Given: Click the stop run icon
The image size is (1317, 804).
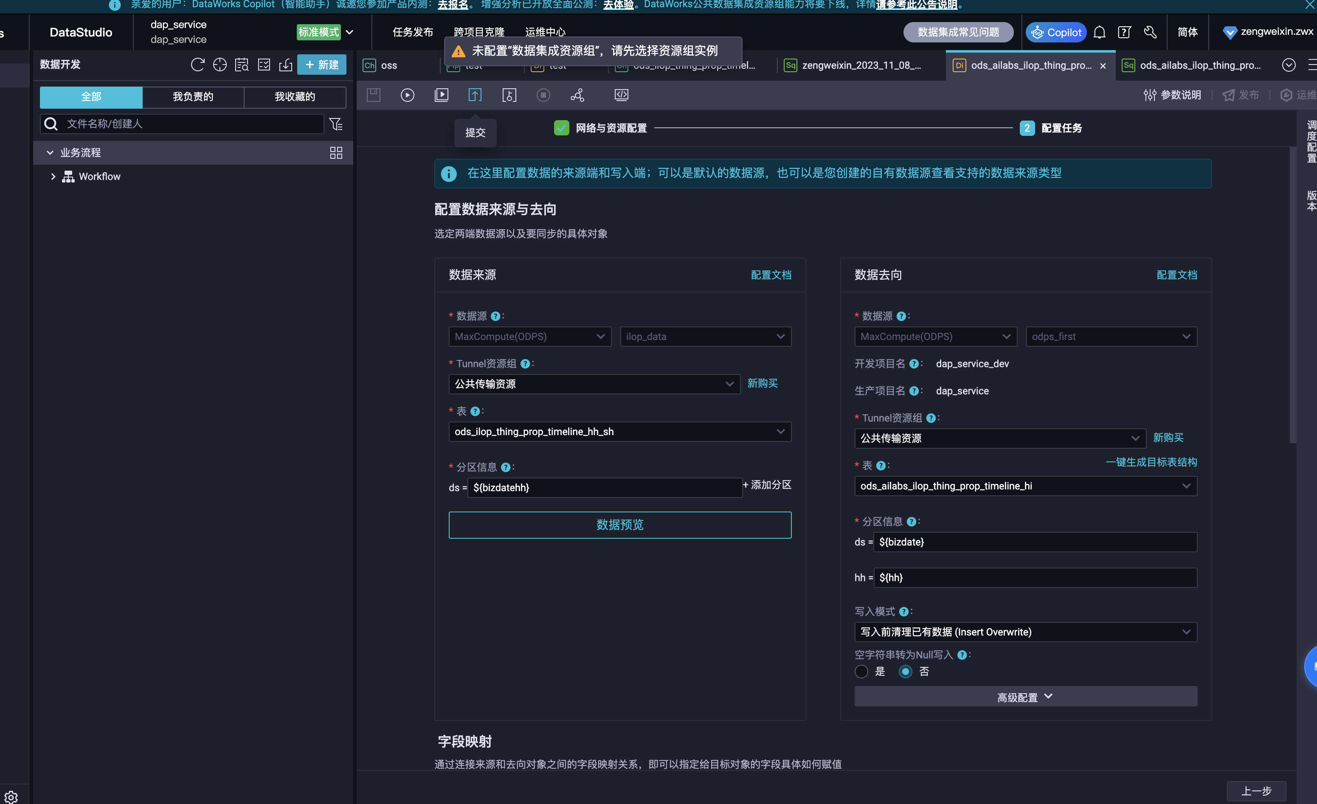Looking at the screenshot, I should point(543,95).
